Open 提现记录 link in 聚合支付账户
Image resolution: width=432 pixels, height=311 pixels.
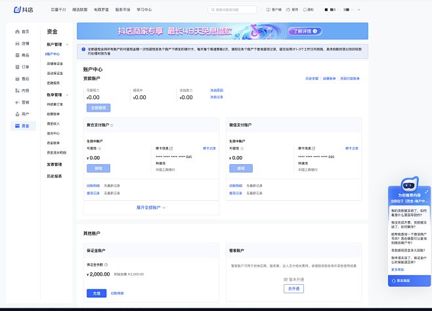[x=93, y=194]
